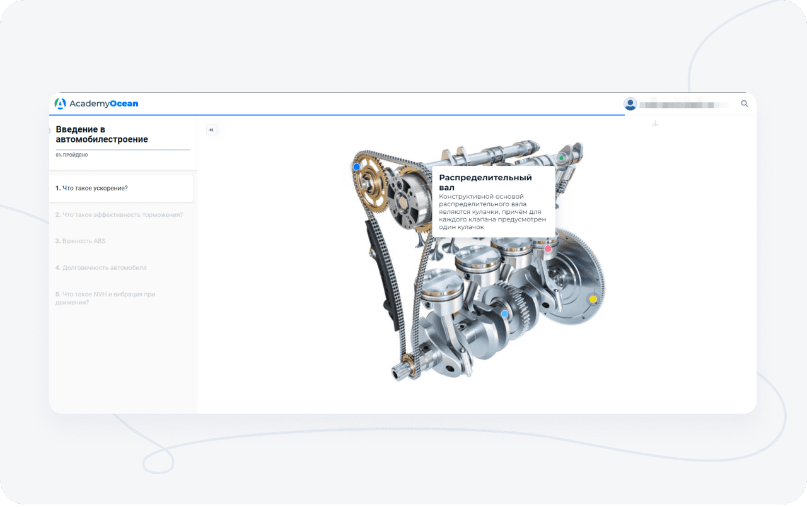Click the small anchor icon below the header

pyautogui.click(x=654, y=123)
